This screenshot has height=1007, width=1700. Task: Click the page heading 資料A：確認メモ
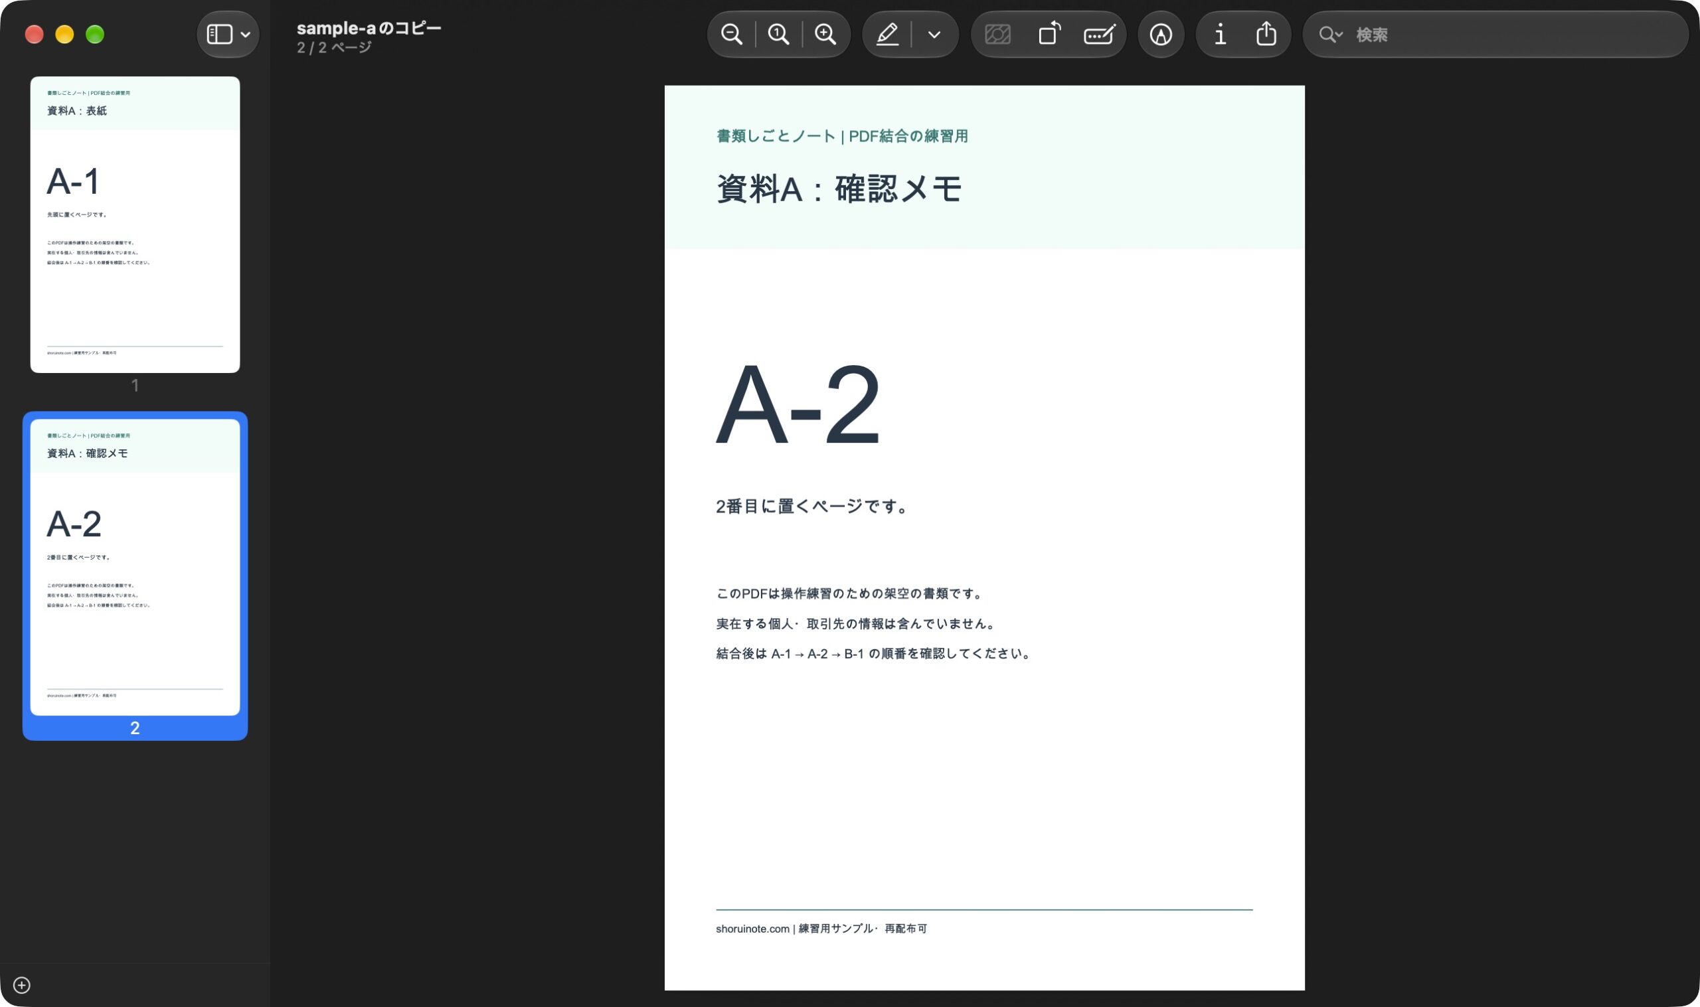[839, 189]
